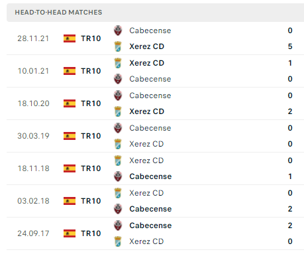304x254 pixels.
Task: Select bold Cabecense in 18.11.18 match
Action: 150,176
